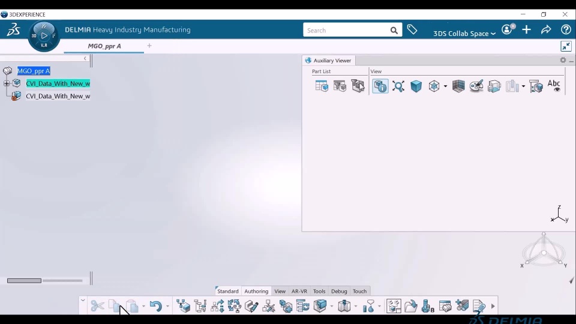Open dropdown next to greyed bars icon

[x=523, y=86]
